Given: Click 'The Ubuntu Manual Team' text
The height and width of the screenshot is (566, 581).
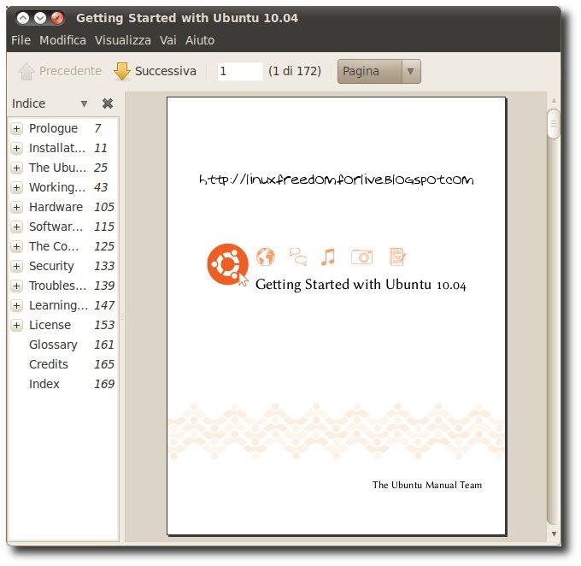Looking at the screenshot, I should point(427,485).
